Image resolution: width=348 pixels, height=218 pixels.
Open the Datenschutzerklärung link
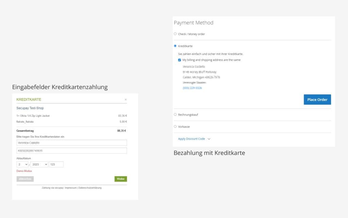(x=90, y=187)
